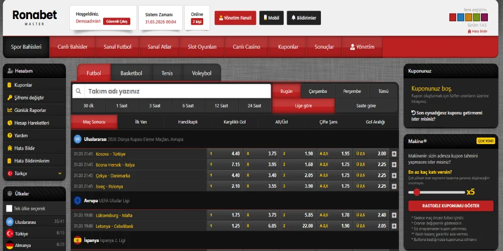
Task: Open the Slot Oyunları menu
Action: pos(202,47)
